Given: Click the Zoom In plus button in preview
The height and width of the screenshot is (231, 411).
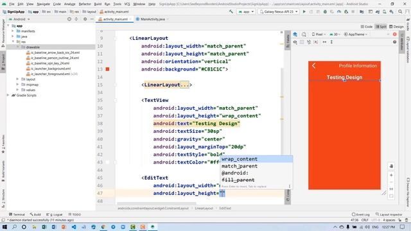Looking at the screenshot, I should pos(391,175).
